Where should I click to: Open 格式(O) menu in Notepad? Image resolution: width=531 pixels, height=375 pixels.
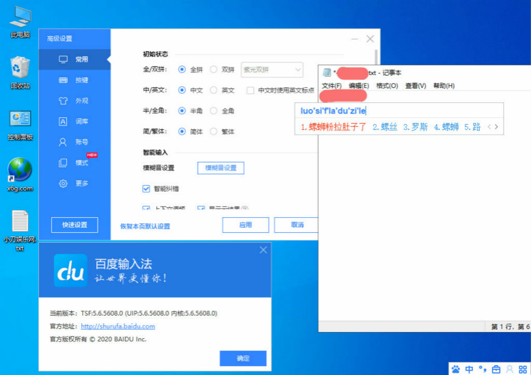pos(387,86)
